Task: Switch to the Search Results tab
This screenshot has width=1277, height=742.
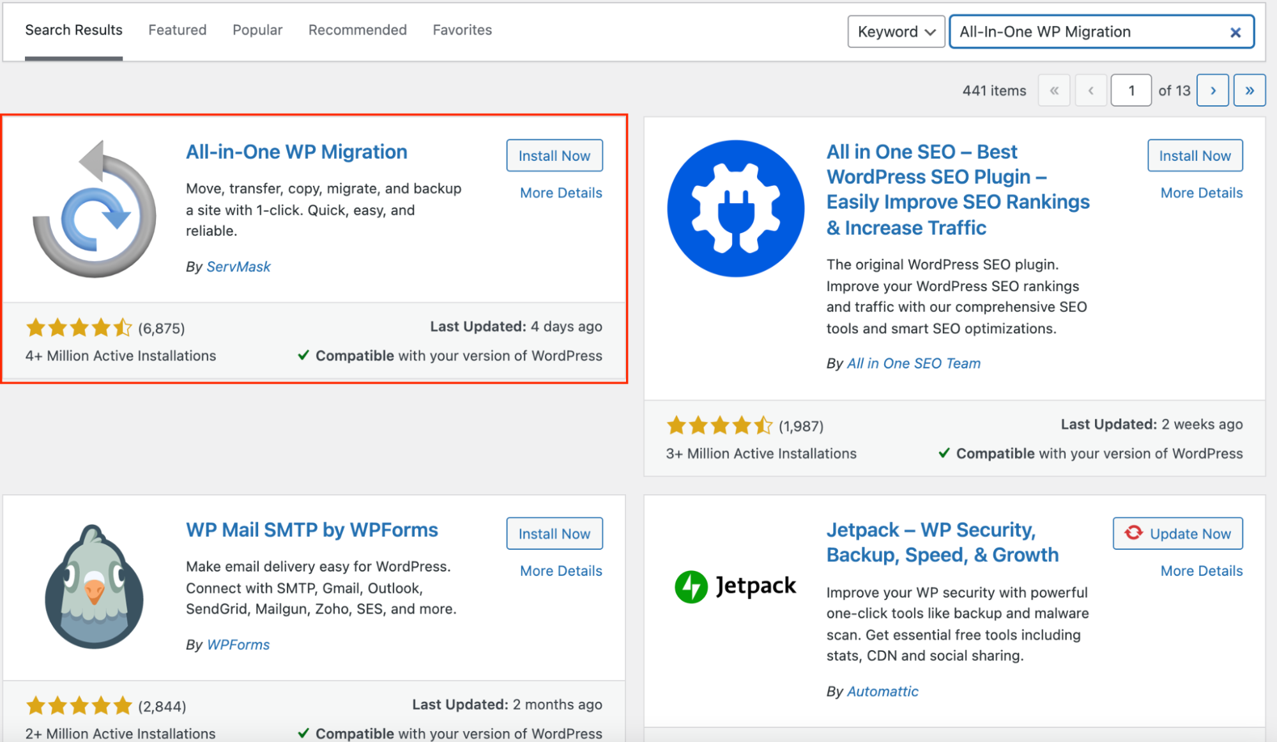Action: click(x=73, y=30)
